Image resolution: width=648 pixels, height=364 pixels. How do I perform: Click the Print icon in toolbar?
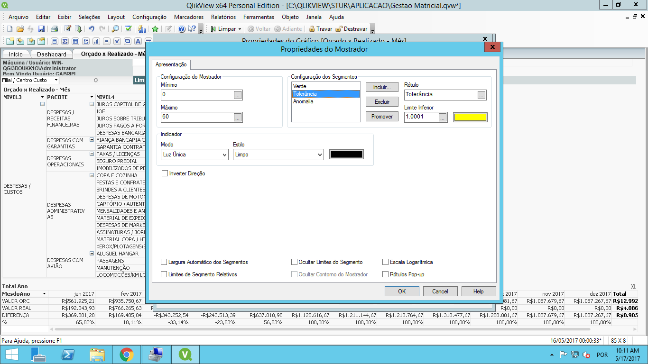[54, 29]
